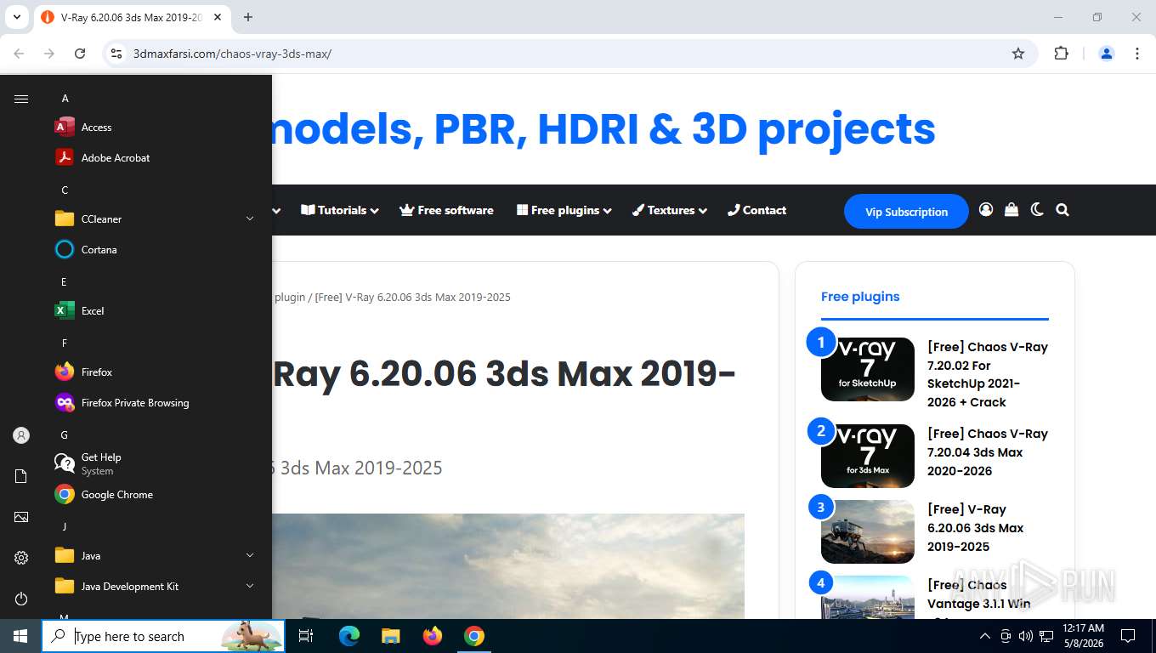View site information icon in address bar
This screenshot has width=1156, height=653.
pyautogui.click(x=117, y=54)
